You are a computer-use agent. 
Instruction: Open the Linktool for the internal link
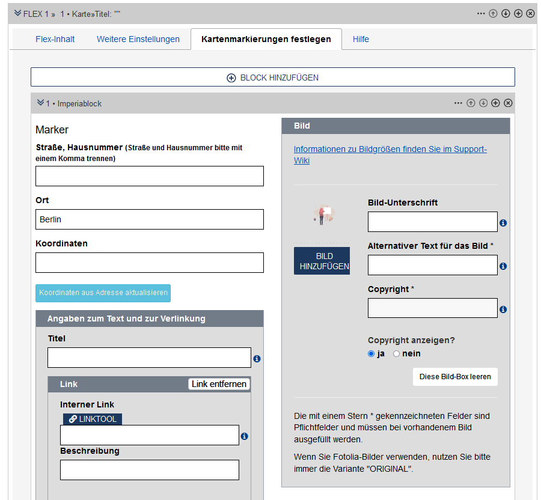click(92, 419)
